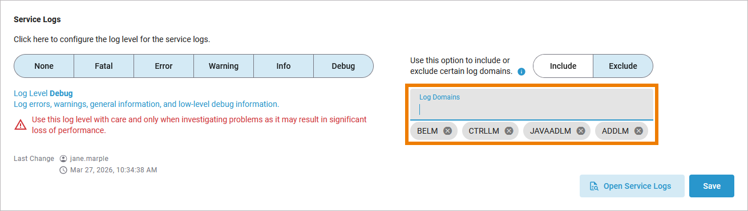Switch domain filter to Include
Viewport: 748px width, 211px height.
[x=563, y=66]
